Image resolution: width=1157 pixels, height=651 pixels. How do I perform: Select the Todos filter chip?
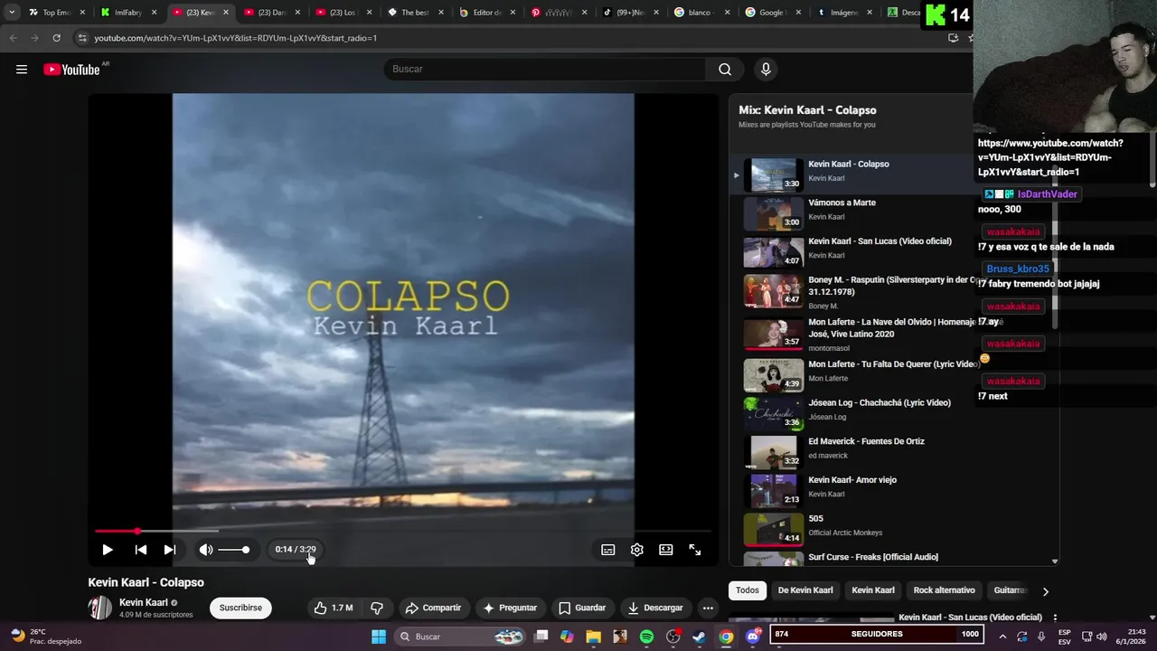coord(748,590)
